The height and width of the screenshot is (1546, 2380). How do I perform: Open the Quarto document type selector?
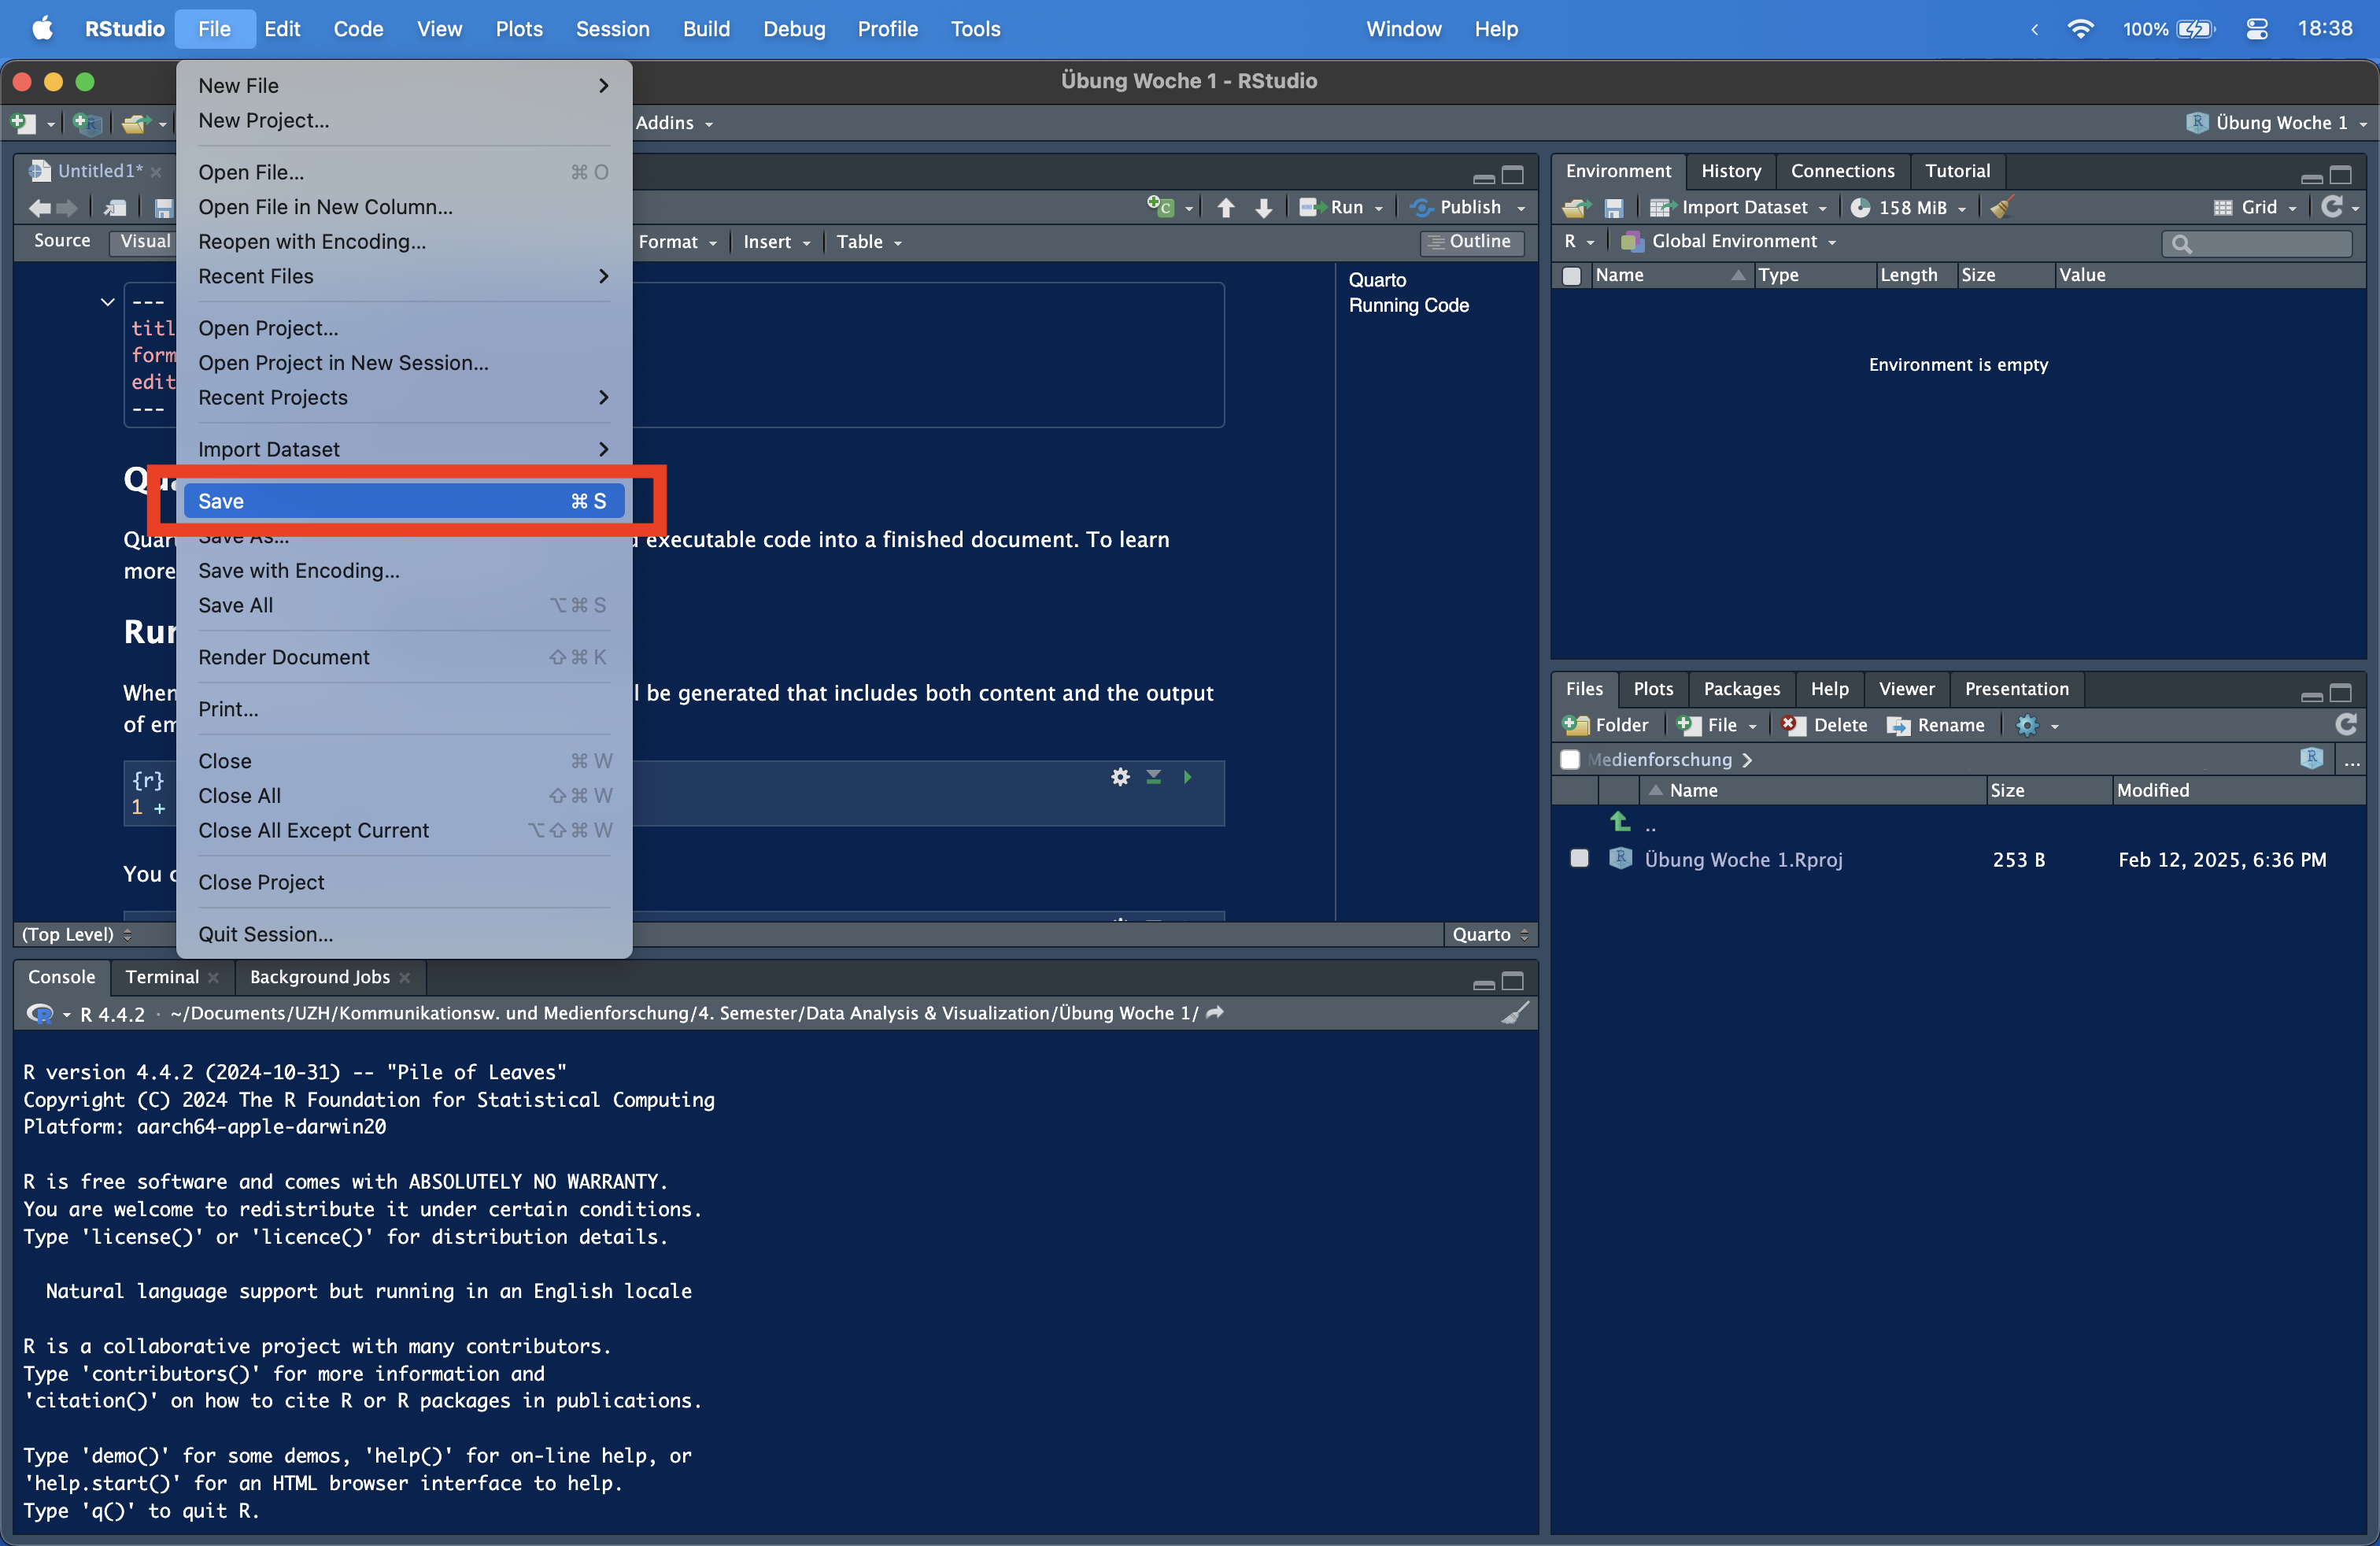[1490, 934]
